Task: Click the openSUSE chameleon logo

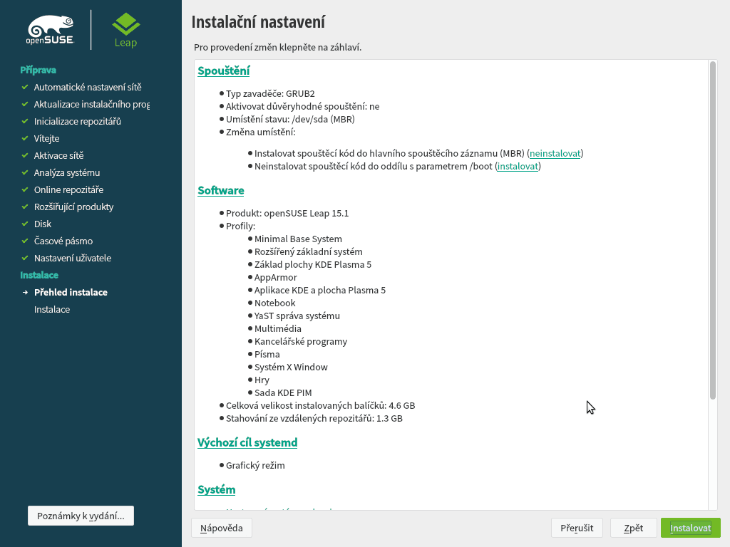Action: pos(50,28)
